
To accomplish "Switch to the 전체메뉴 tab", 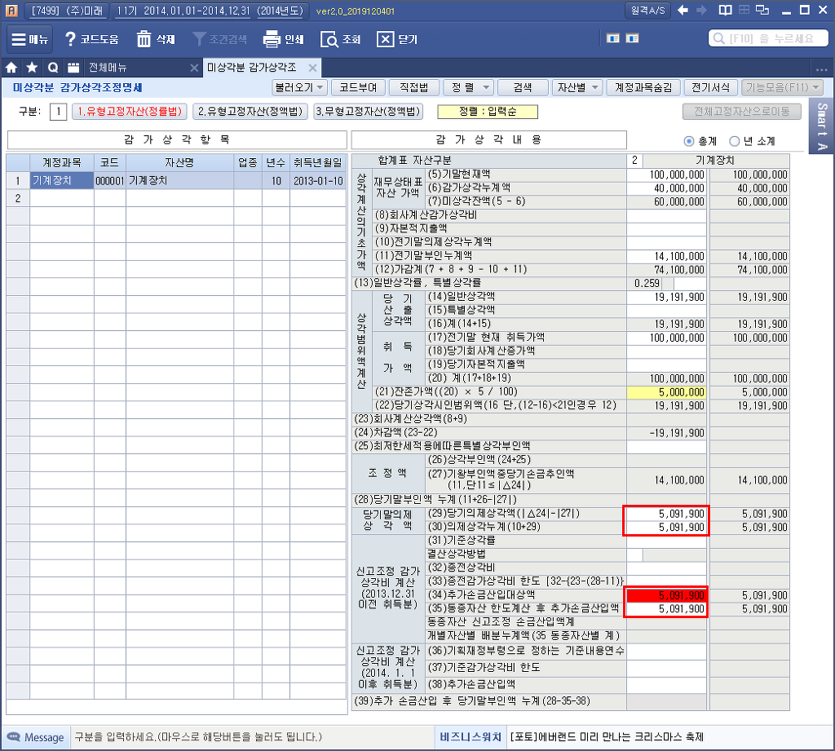I will [108, 68].
